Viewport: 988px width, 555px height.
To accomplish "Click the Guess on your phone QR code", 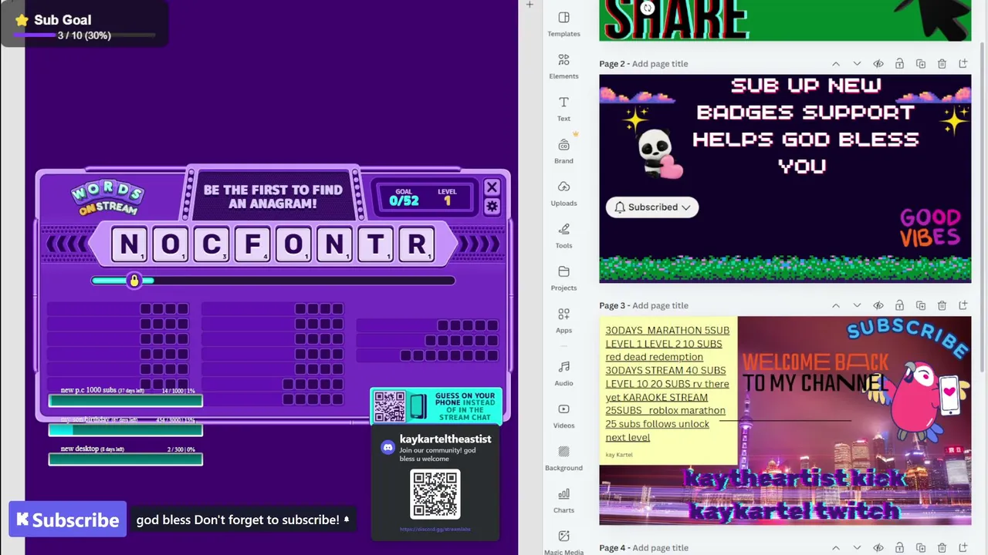I will pos(389,407).
